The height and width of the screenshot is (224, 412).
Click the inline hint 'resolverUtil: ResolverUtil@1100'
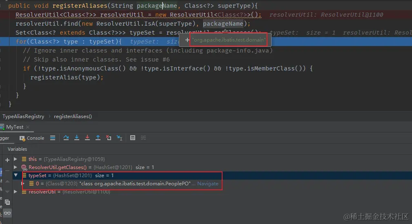coord(326,15)
